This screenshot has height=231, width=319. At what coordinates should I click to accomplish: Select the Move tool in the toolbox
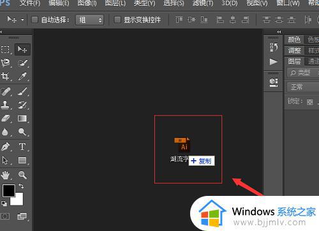coord(22,49)
